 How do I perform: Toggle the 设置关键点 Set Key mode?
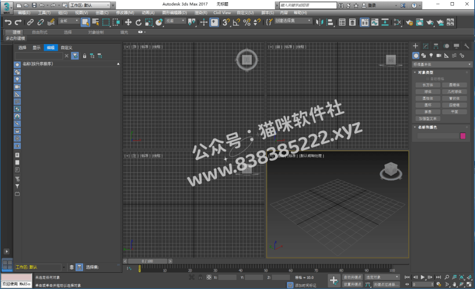(x=352, y=285)
